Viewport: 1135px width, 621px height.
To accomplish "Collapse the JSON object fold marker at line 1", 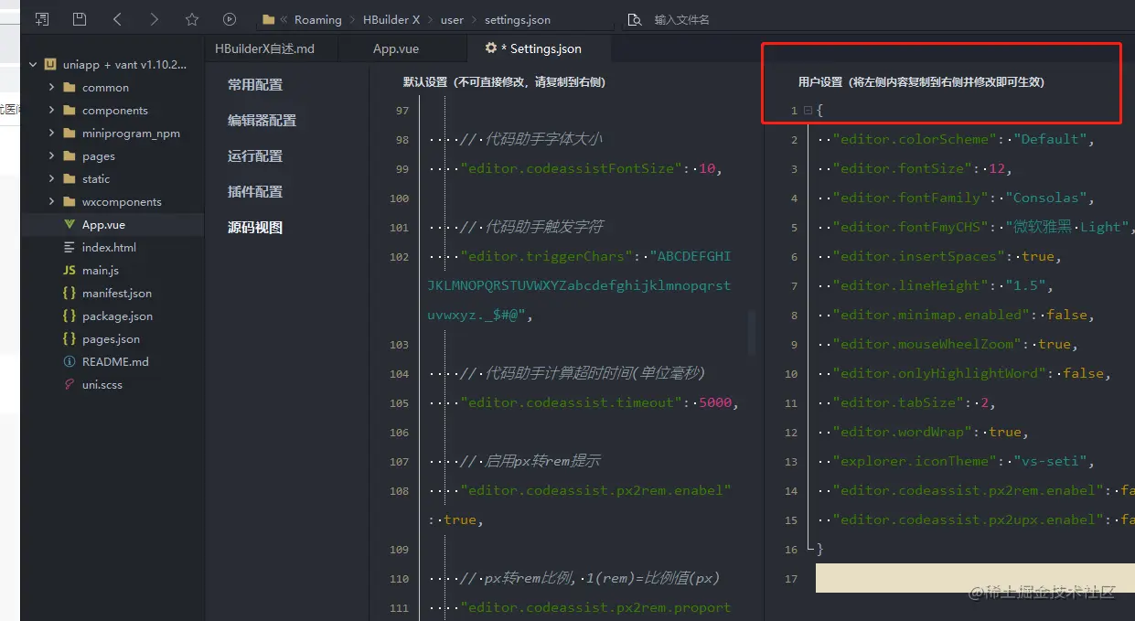I will 808,111.
